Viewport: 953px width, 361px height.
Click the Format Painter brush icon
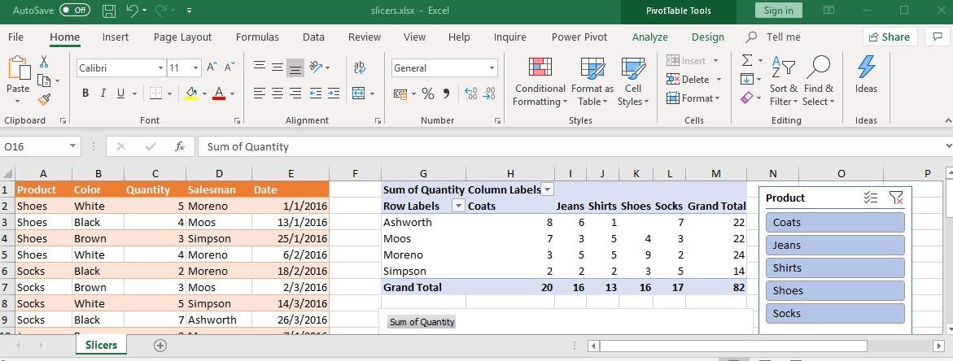coord(44,99)
